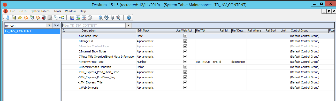Viewport: 336px width, 101px height.
Task: Click the Tessitura logo in the menu bar
Action: 6,11
